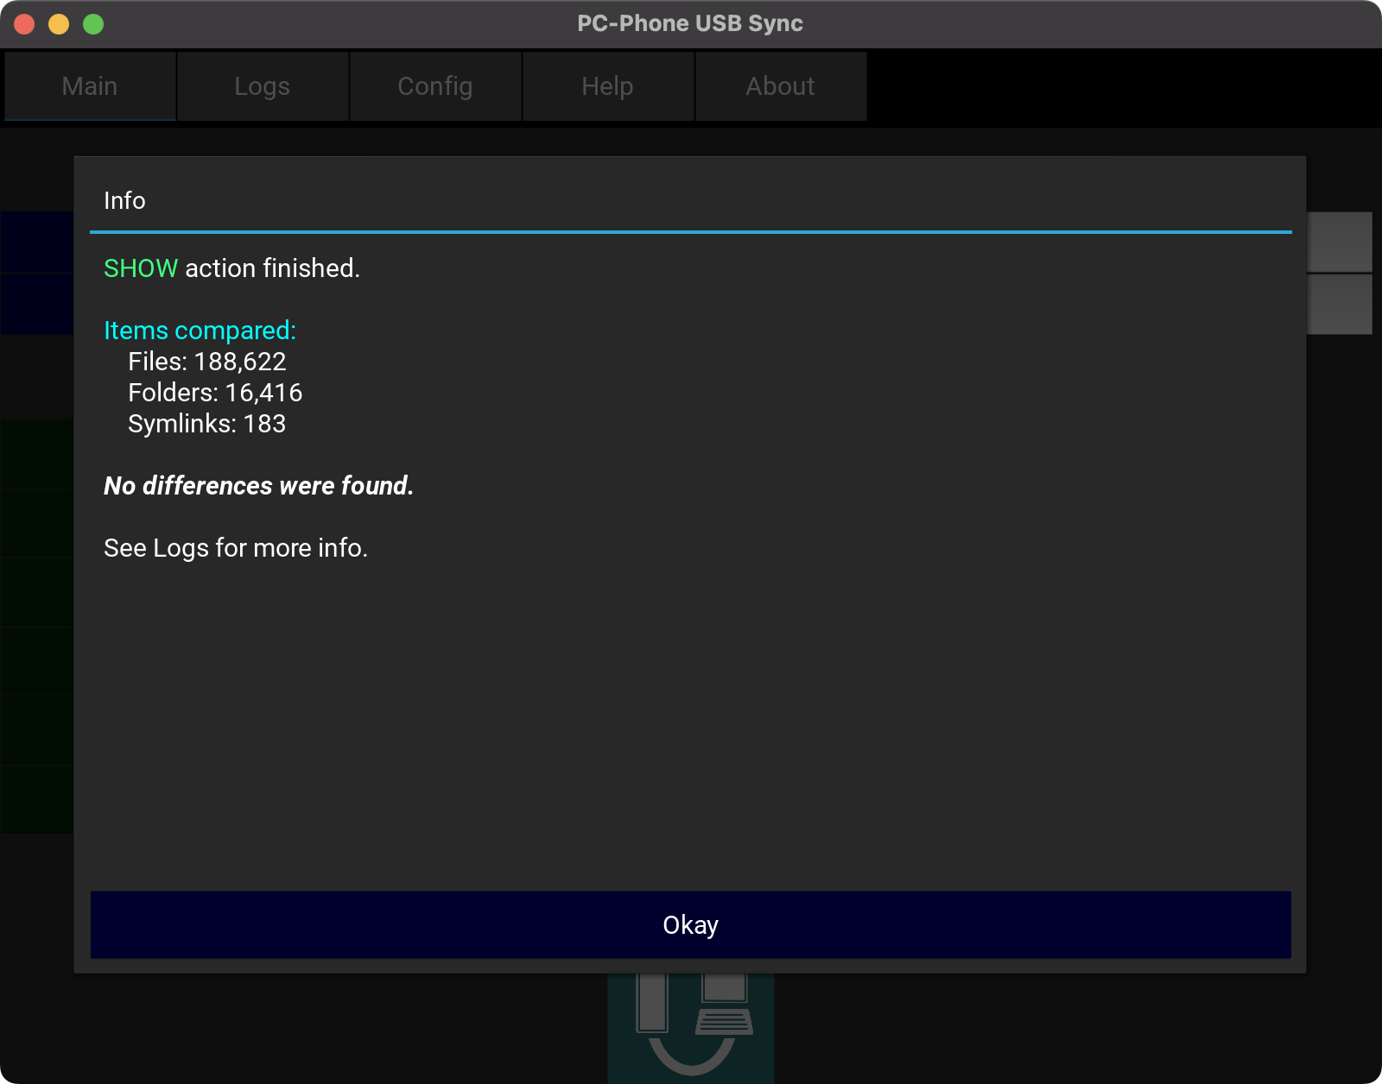Click the Okay button in the Info dialog
The width and height of the screenshot is (1382, 1084).
pyautogui.click(x=690, y=924)
